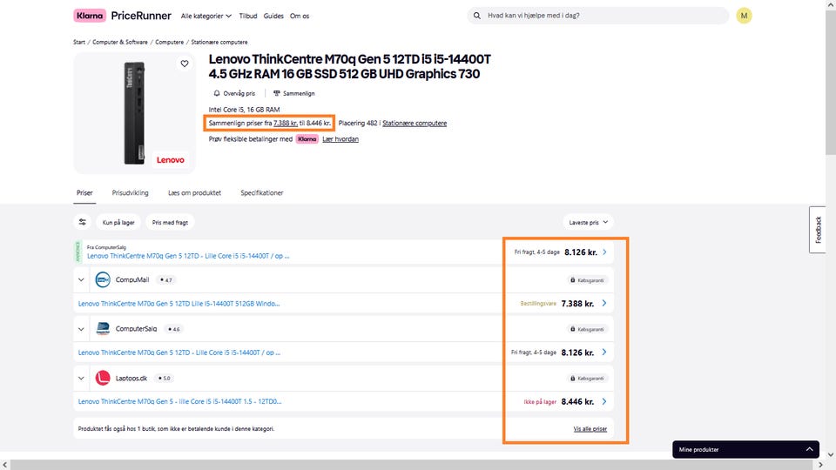The height and width of the screenshot is (470, 836).
Task: Click the search magnifier icon
Action: 476,16
